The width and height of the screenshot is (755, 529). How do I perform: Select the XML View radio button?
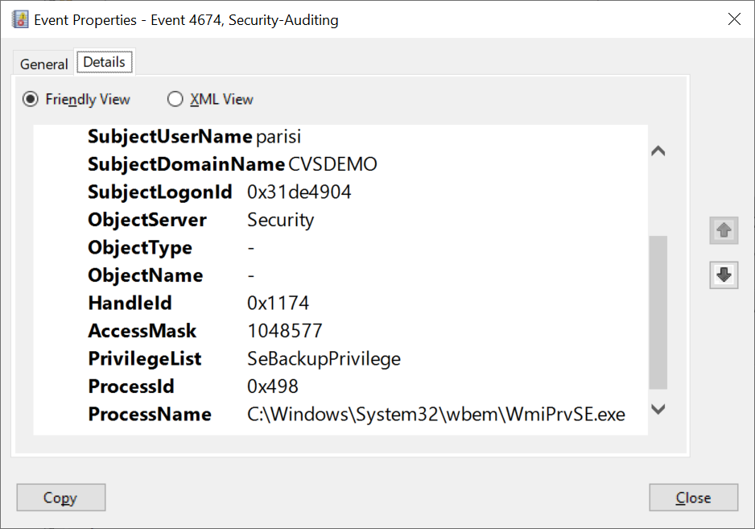coord(175,100)
